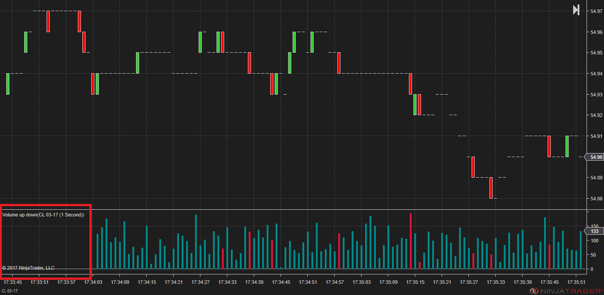Screen dimensions: 604x295
Task: Click the 54.94 price axis label
Action: point(596,74)
